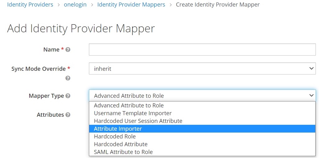Click the Add Identity Provider Mapper heading

click(81, 29)
